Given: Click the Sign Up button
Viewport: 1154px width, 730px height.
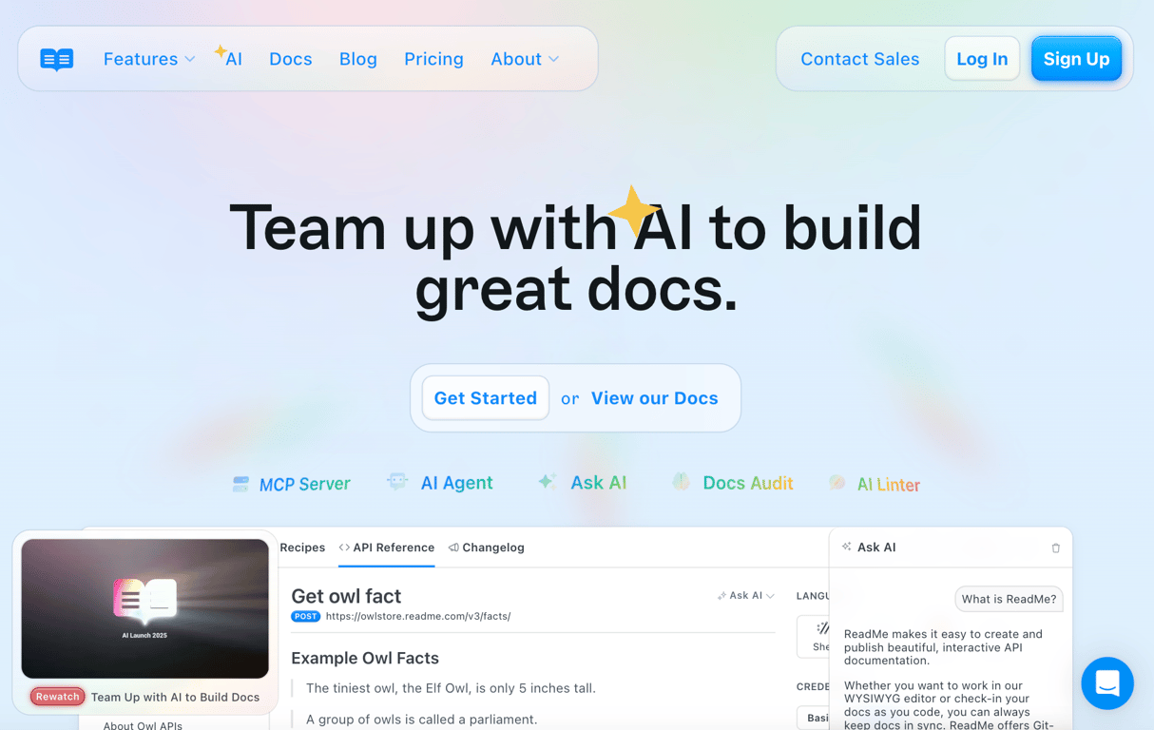Looking at the screenshot, I should click(x=1076, y=59).
